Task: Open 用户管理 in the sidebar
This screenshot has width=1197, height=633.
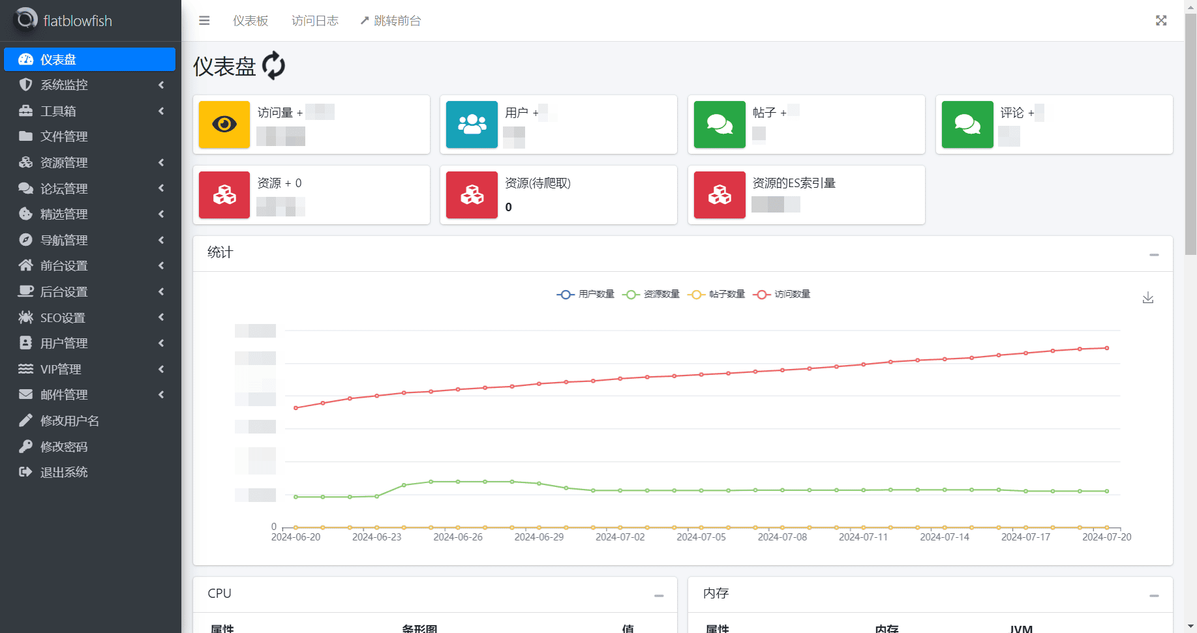Action: [x=89, y=343]
